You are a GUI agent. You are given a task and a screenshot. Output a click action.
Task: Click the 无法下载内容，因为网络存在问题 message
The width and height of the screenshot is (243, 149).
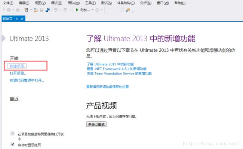point(111,116)
